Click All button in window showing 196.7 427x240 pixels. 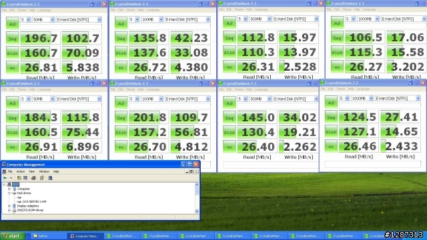[x=13, y=24]
